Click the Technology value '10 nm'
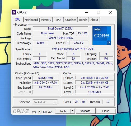Screen dimensions: 131x126 point(40,43)
